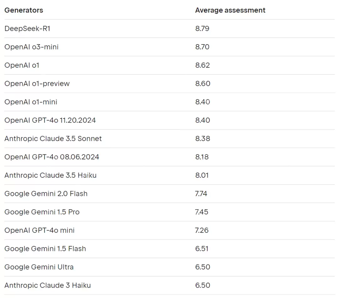Click the 7.74 score for Gemini 2.0 Flash
The width and height of the screenshot is (339, 298).
(201, 194)
